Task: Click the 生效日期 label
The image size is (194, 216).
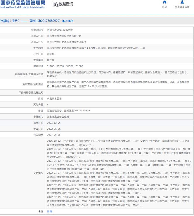Action: pyautogui.click(x=38, y=129)
